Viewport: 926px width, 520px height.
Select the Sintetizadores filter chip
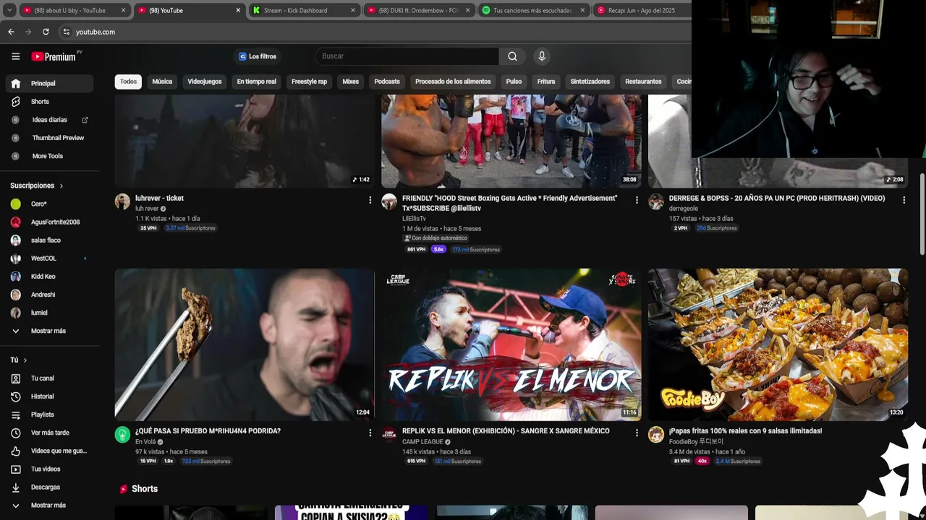590,82
